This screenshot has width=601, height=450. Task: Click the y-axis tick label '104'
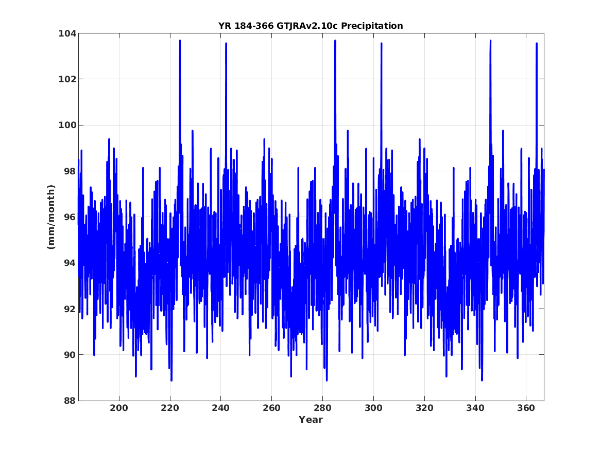(x=67, y=33)
